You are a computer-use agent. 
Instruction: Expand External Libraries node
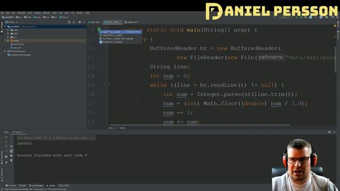point(5,51)
